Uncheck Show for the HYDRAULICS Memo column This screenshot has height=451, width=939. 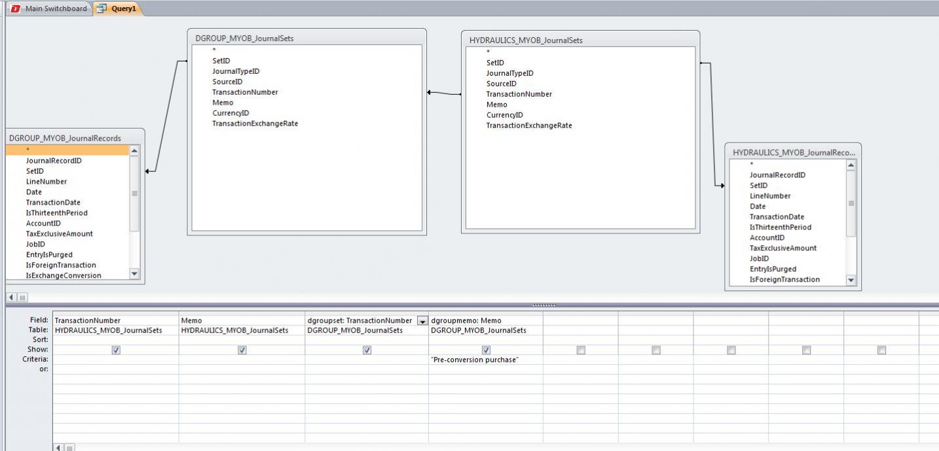click(242, 350)
